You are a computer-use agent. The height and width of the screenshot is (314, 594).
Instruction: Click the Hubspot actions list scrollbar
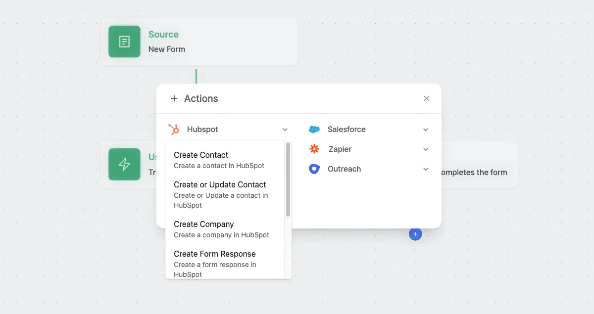[x=288, y=179]
